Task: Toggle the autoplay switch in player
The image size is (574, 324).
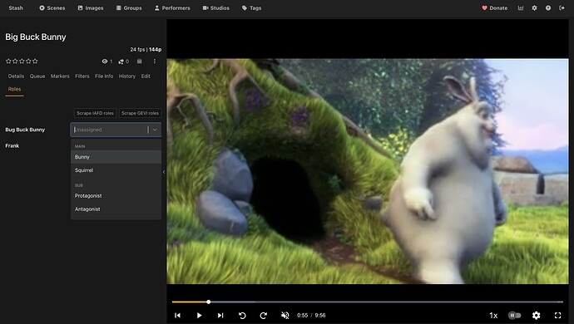Action: [x=515, y=315]
